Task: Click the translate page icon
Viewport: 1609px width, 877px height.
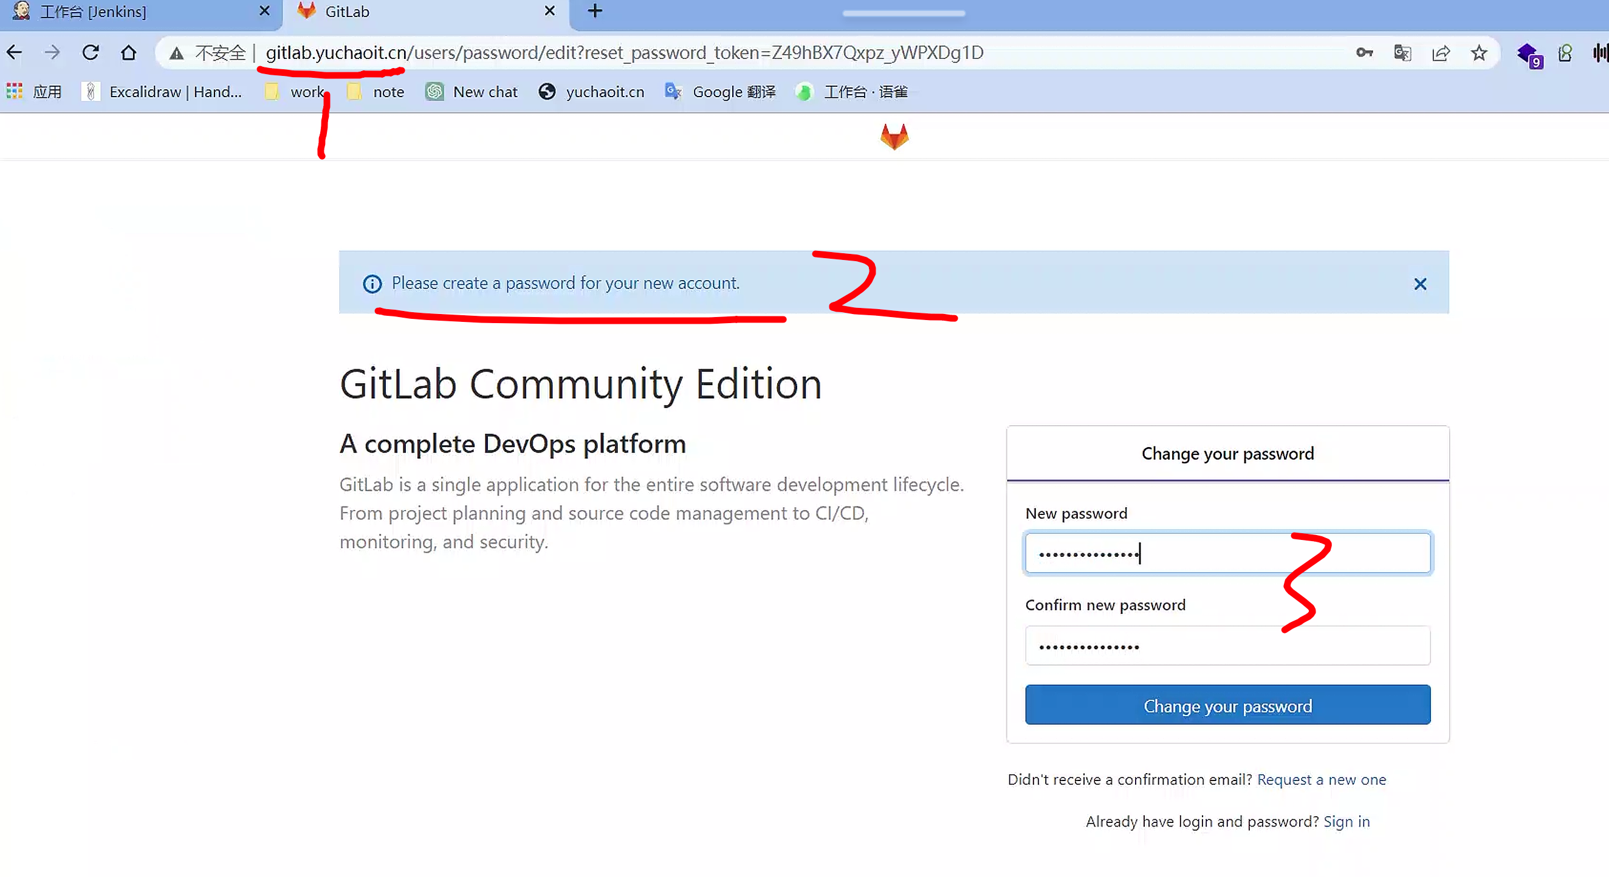Action: [1402, 53]
